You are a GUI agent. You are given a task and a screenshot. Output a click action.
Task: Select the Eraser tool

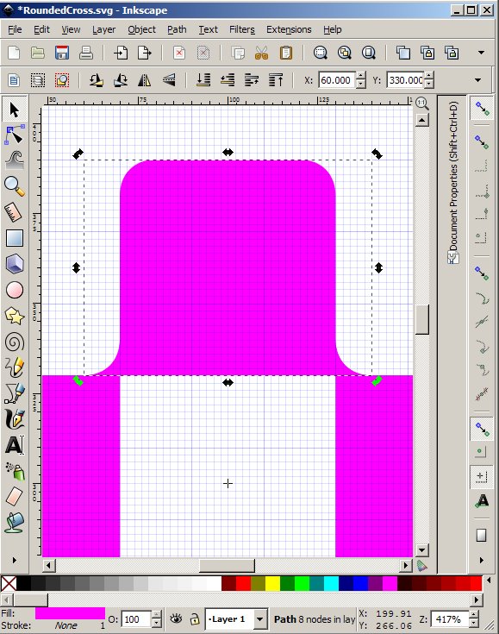[15, 496]
